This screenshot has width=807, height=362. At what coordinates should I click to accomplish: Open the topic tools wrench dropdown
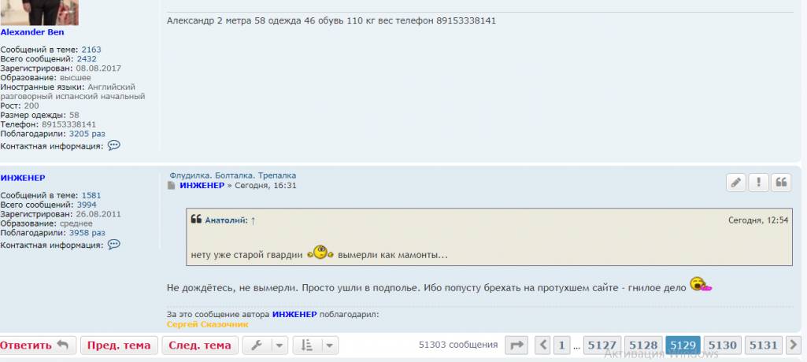click(265, 345)
